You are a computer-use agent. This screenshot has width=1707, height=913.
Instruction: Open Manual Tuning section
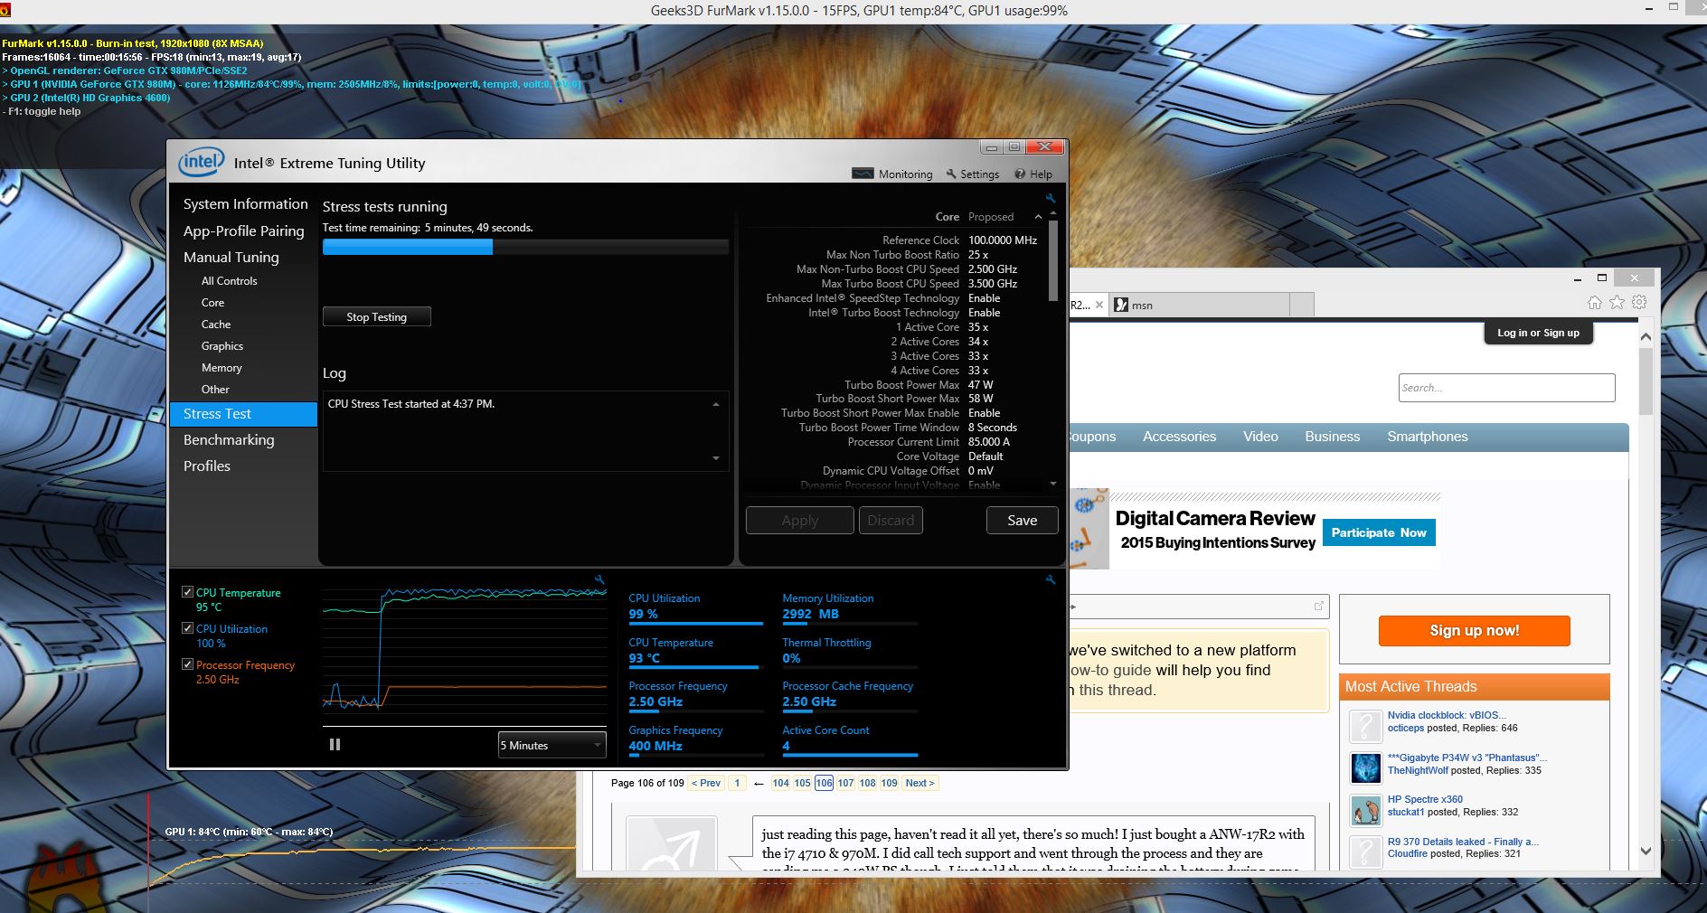pos(231,257)
